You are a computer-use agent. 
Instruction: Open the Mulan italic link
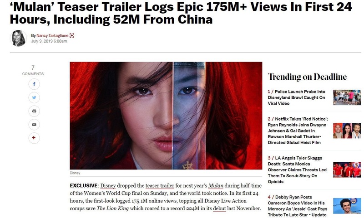(x=216, y=186)
